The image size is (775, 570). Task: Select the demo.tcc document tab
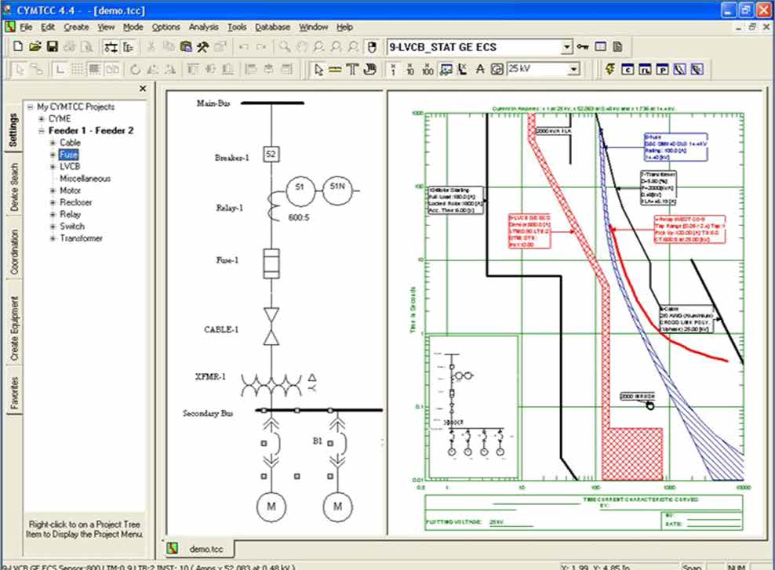pyautogui.click(x=200, y=549)
